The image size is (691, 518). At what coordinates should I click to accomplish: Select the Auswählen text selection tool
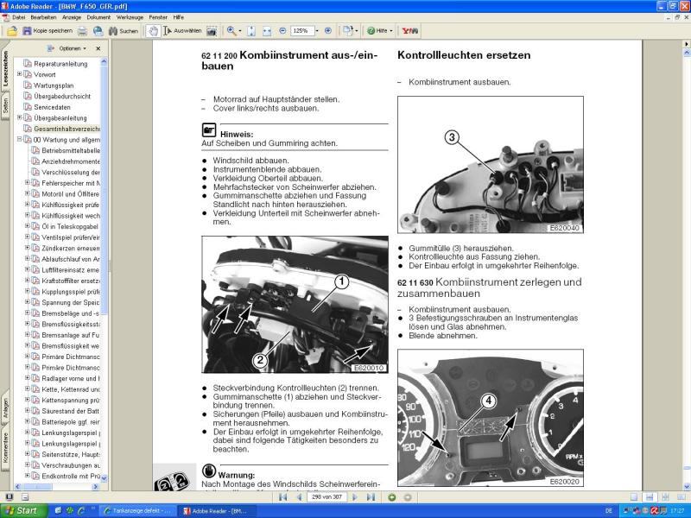(x=182, y=31)
